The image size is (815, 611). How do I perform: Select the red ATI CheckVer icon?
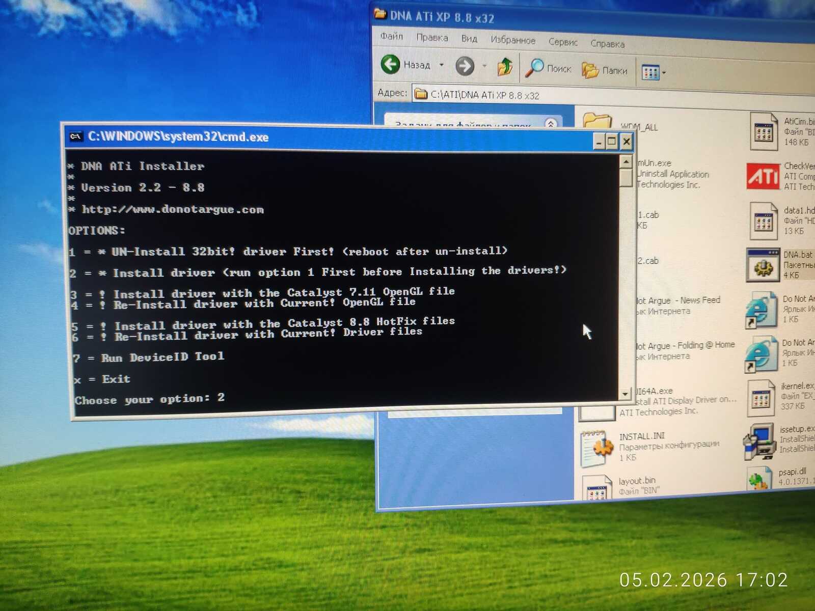tap(763, 176)
